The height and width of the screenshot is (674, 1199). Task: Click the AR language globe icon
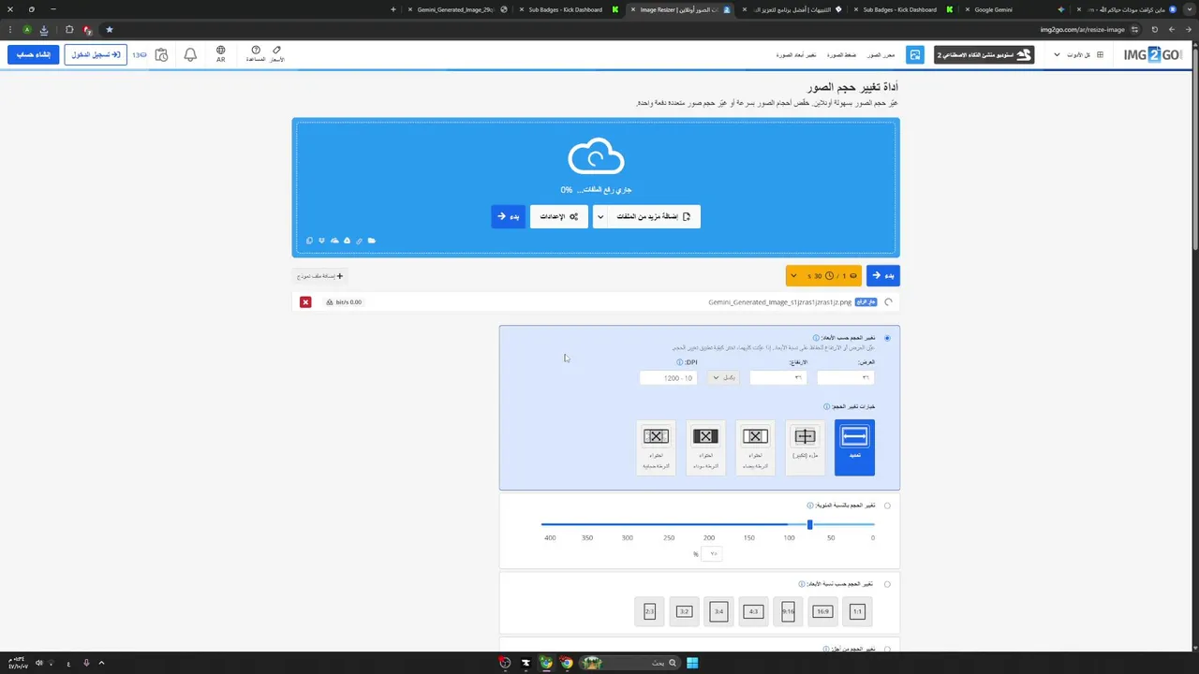221,54
